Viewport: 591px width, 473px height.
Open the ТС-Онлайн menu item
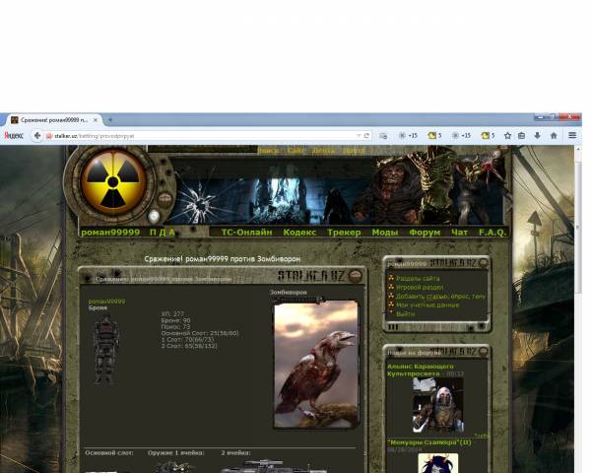[x=246, y=233]
